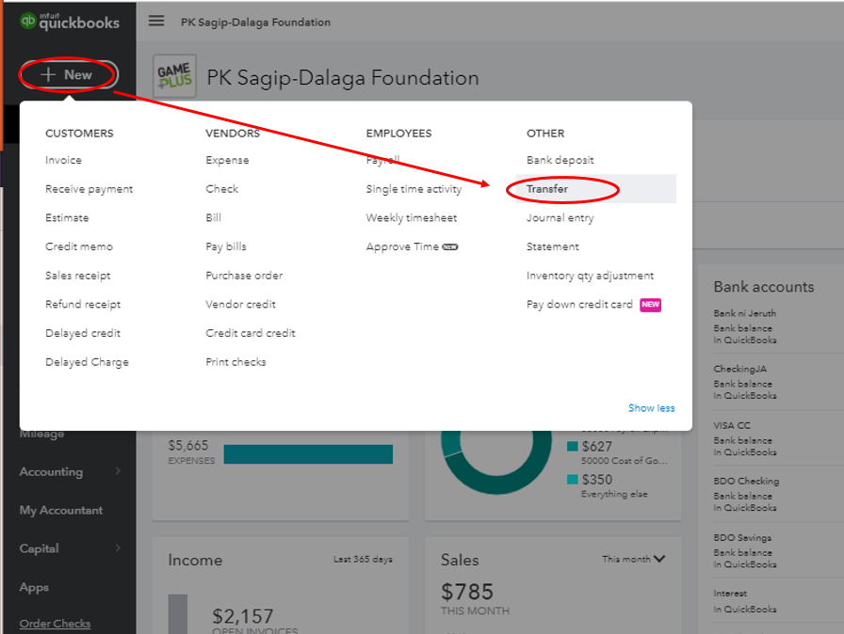Select Vendor credit
This screenshot has height=634, width=844.
pos(240,304)
